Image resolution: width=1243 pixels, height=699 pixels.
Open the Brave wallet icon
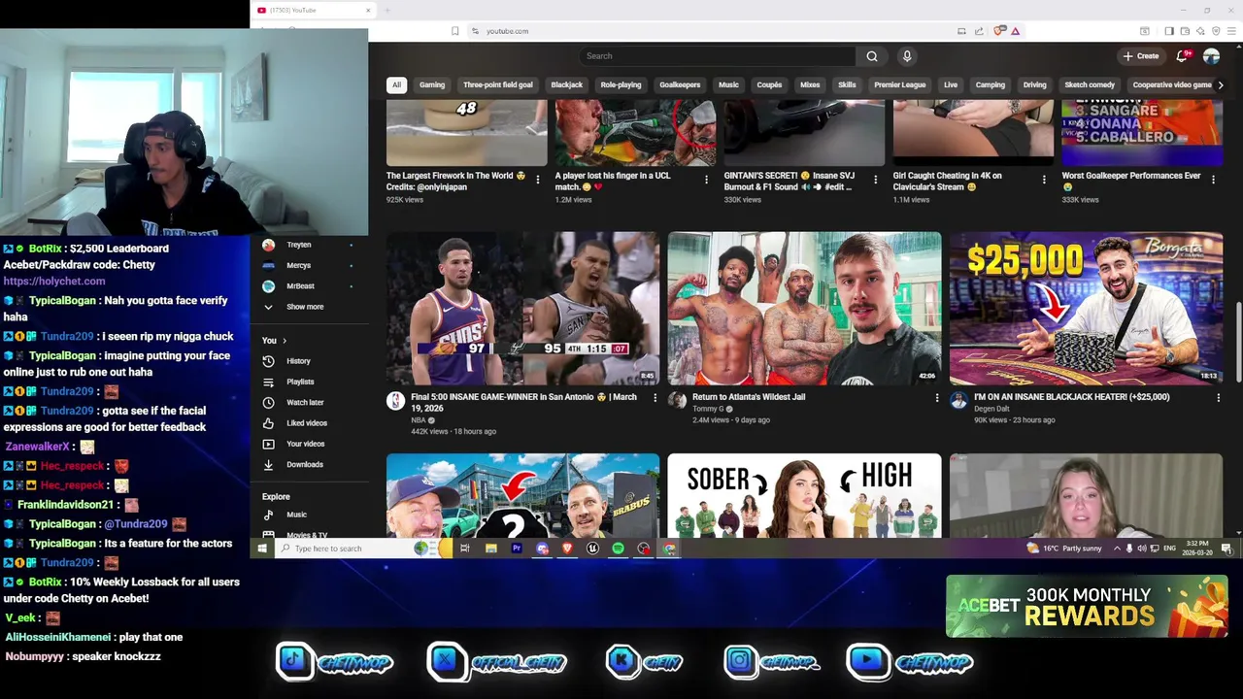1185,31
